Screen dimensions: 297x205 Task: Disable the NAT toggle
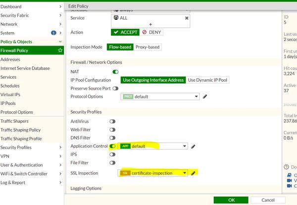tap(116, 72)
